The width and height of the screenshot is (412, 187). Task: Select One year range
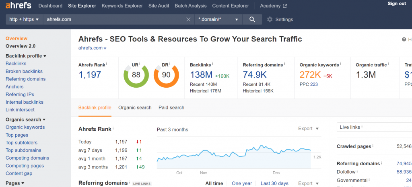pyautogui.click(x=242, y=183)
